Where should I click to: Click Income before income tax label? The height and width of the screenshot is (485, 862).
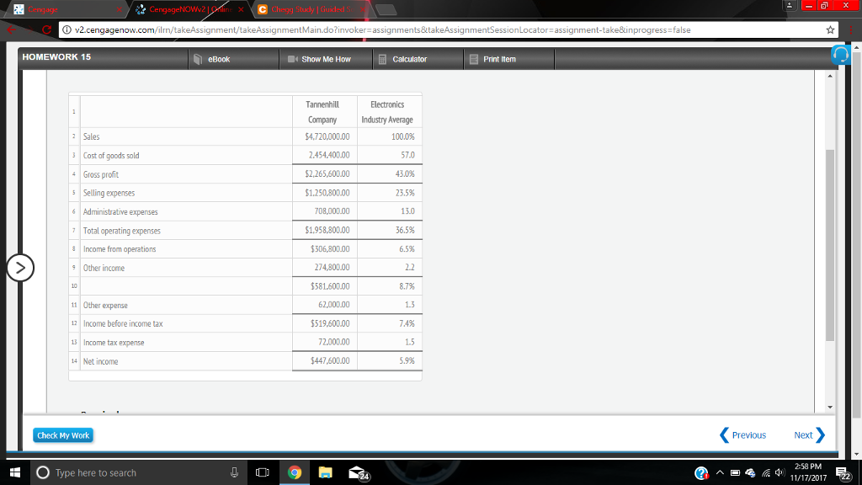pos(123,323)
